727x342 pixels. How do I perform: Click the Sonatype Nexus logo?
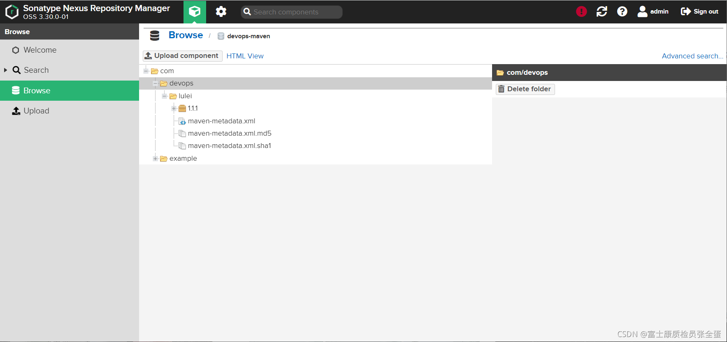point(12,12)
